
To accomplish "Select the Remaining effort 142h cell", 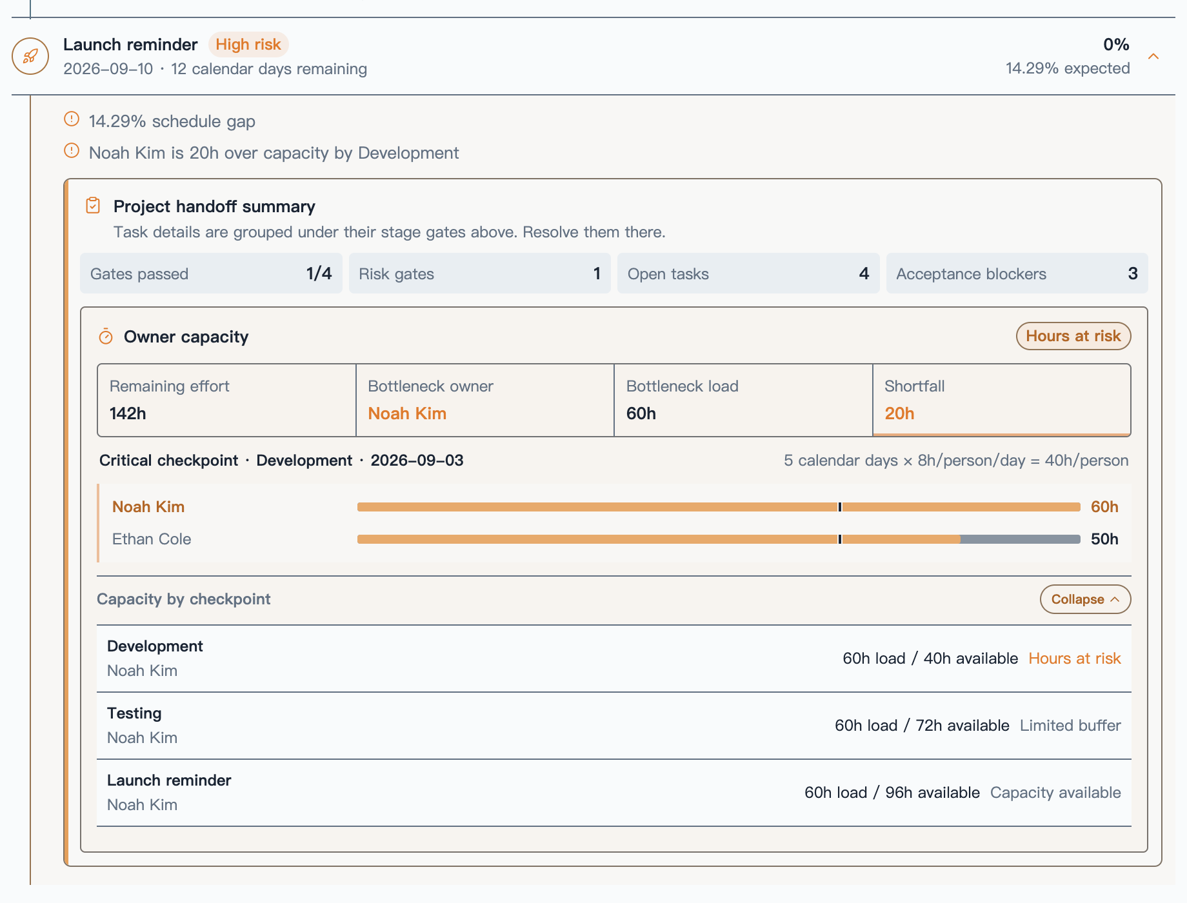I will (227, 400).
